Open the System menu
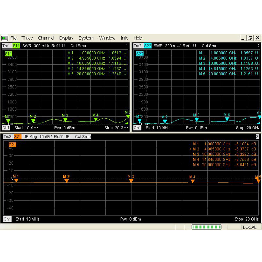 click(86, 38)
